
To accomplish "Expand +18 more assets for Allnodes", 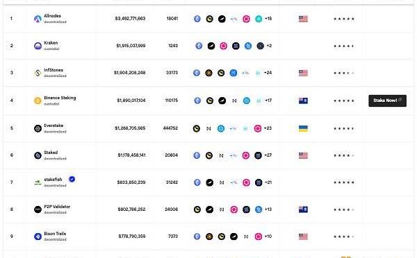I will tap(268, 19).
